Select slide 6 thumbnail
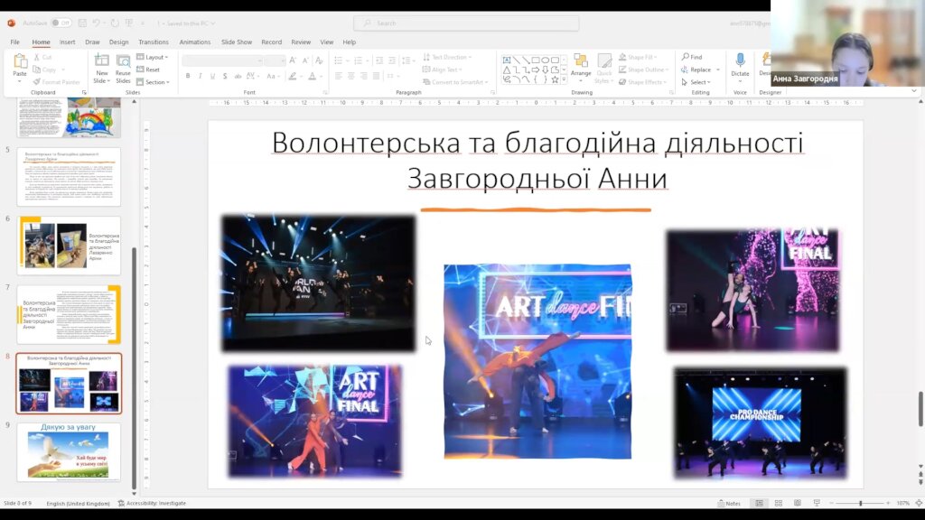Image resolution: width=925 pixels, height=520 pixels. click(x=69, y=246)
